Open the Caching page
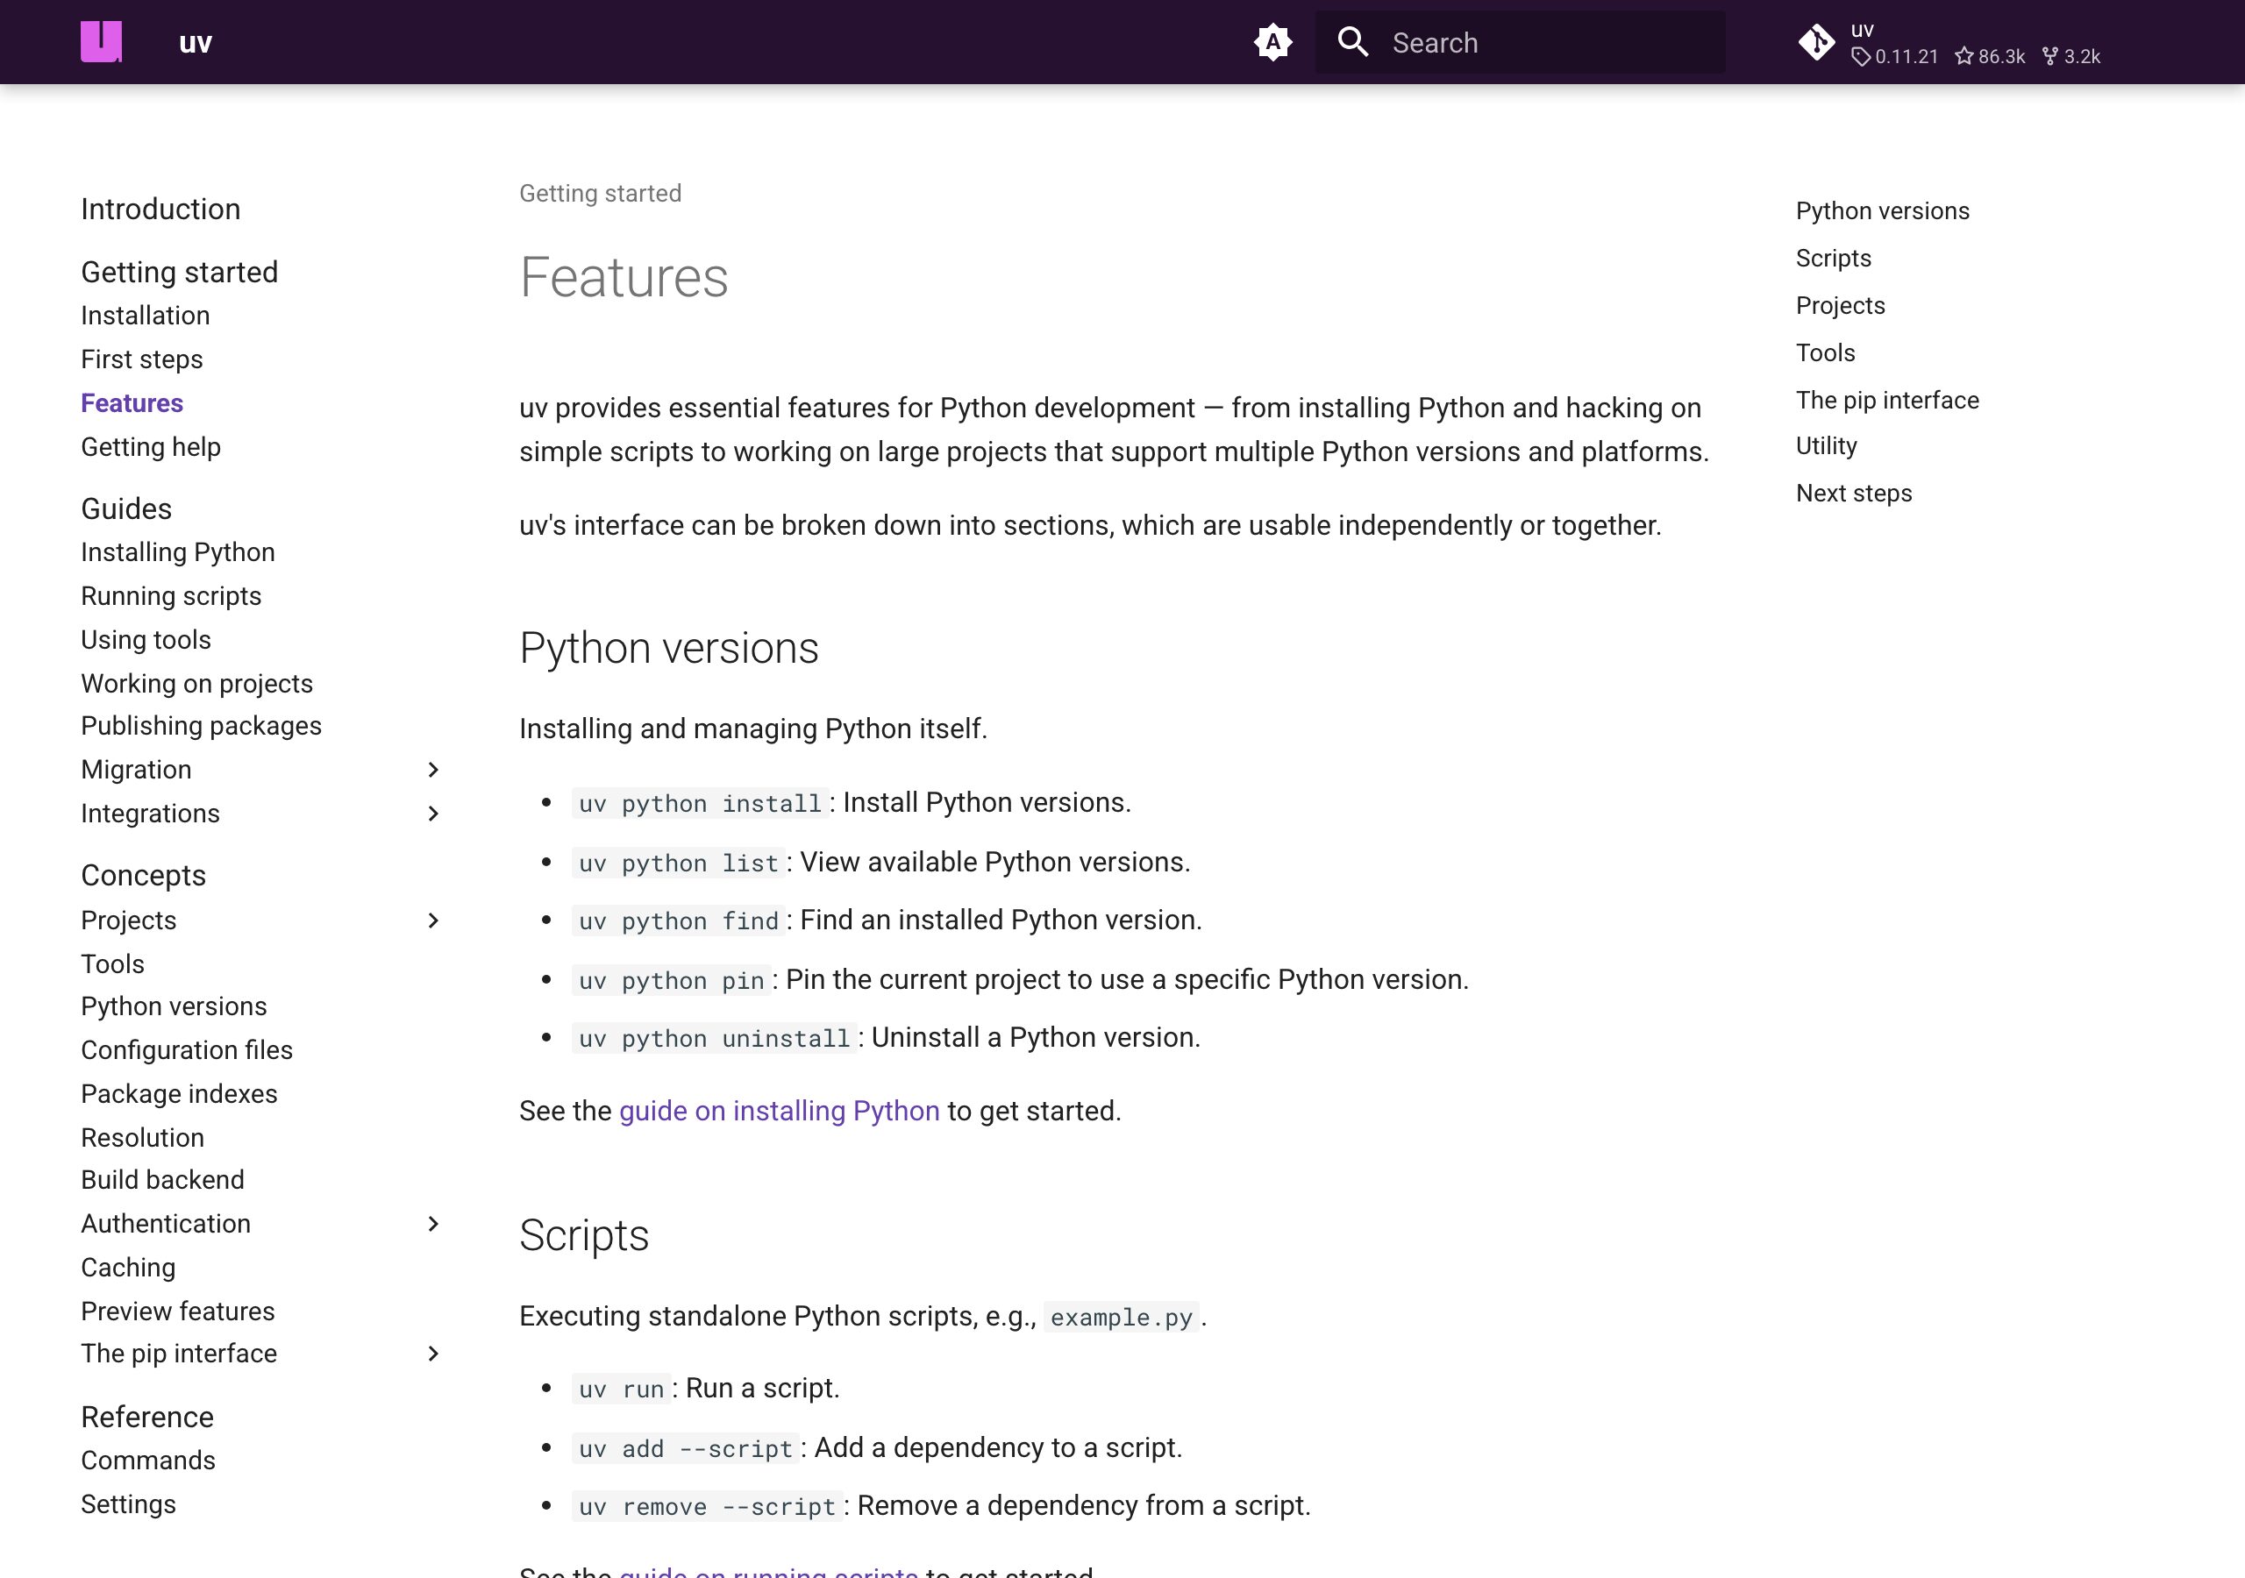The width and height of the screenshot is (2245, 1578). [x=128, y=1268]
